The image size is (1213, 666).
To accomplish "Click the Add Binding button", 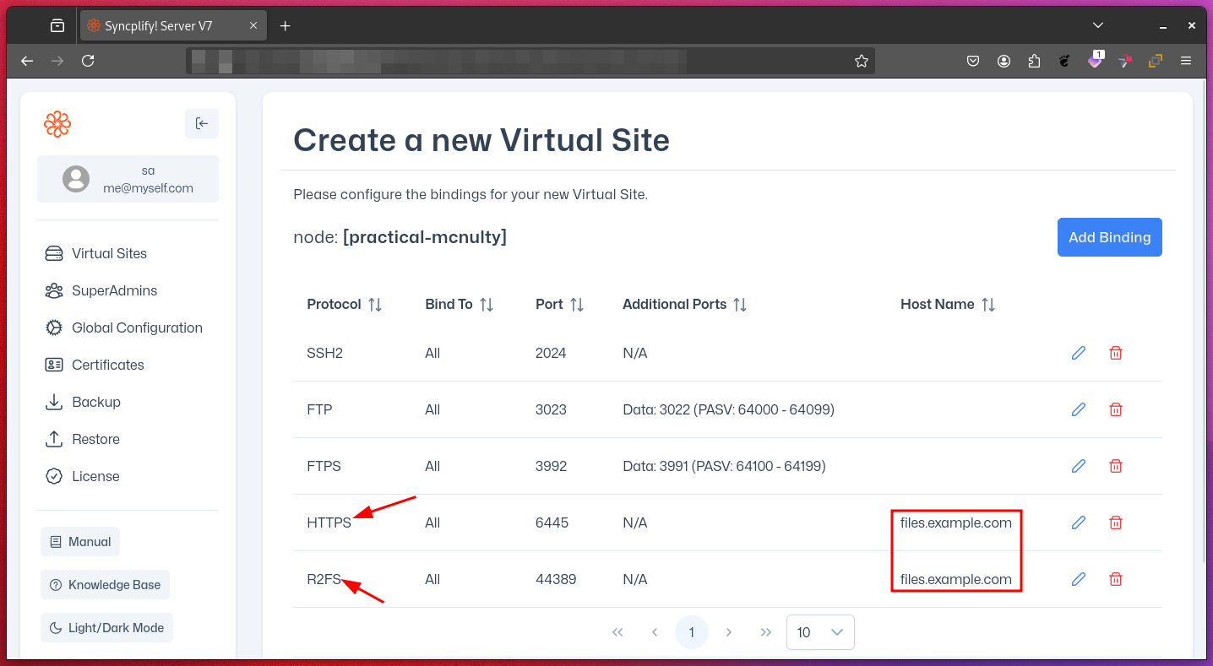I will [1109, 237].
